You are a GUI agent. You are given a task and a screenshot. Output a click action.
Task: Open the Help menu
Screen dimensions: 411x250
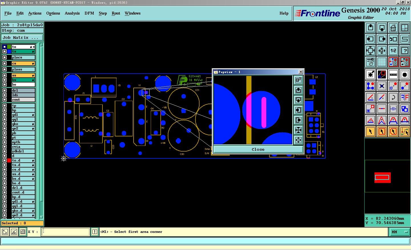click(x=284, y=13)
